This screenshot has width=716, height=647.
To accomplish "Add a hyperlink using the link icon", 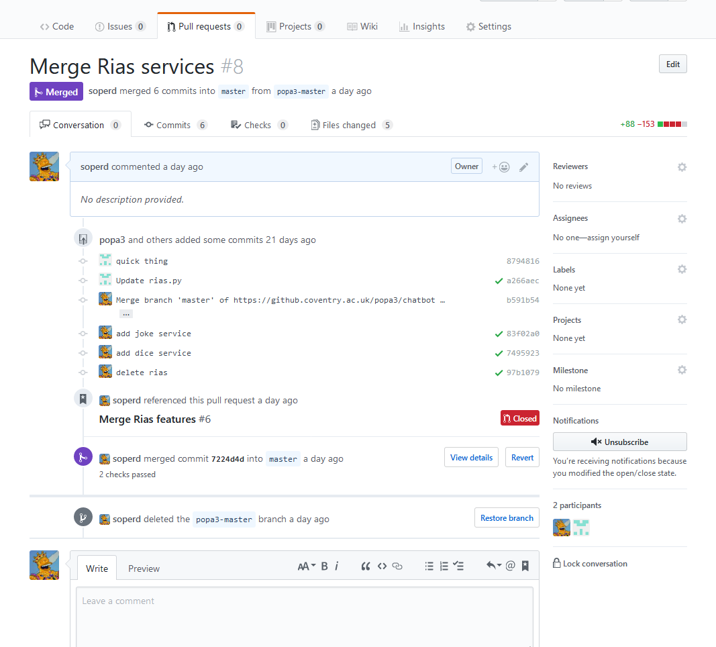I will tap(397, 566).
